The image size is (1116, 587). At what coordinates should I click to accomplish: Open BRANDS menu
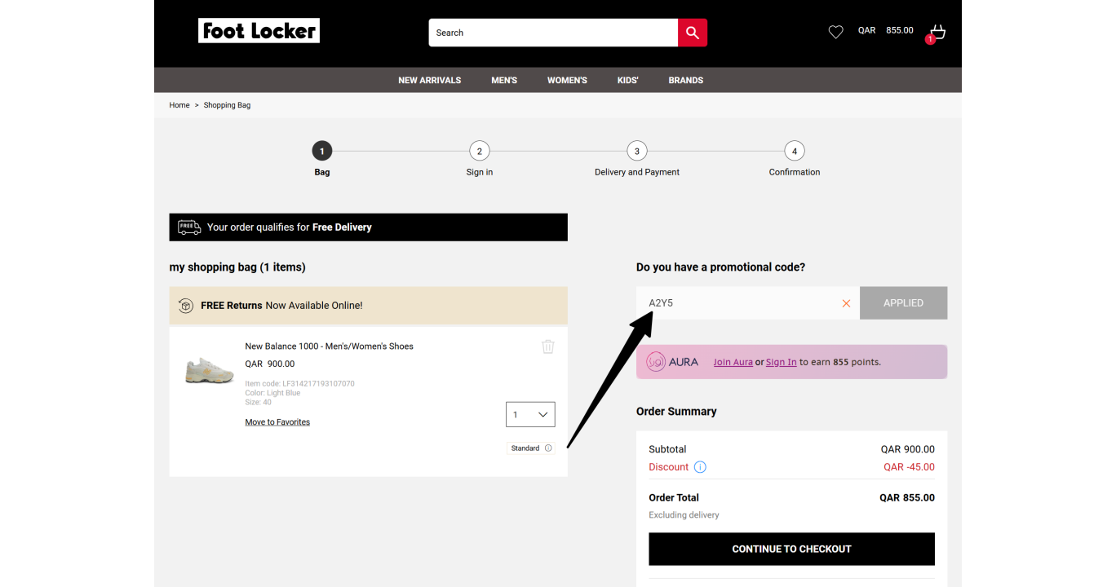tap(686, 80)
